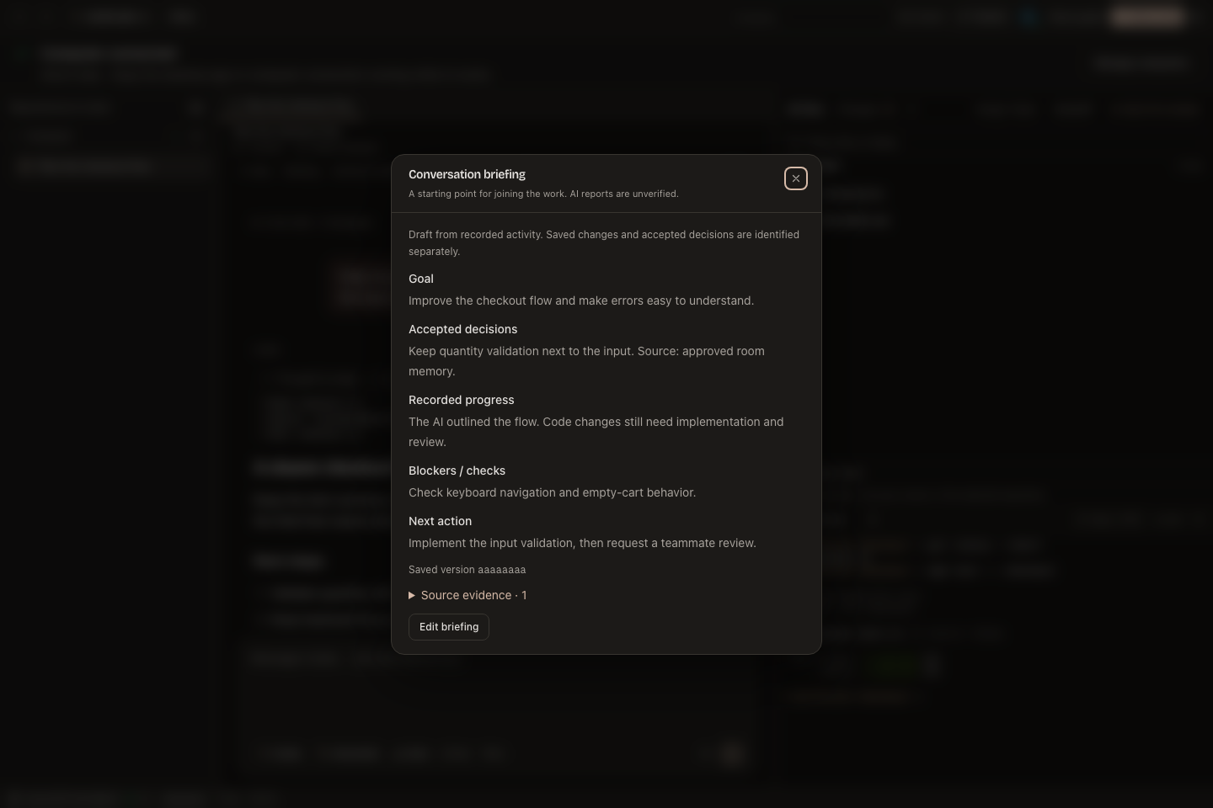The image size is (1213, 808).
Task: Click the Draft from recorded activity note
Action: (604, 242)
